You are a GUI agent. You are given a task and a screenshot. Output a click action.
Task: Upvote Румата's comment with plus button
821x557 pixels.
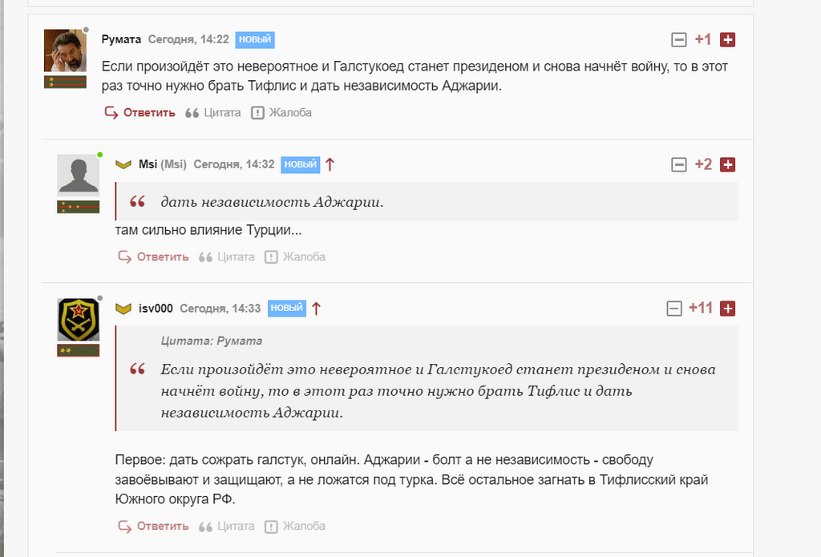click(727, 39)
